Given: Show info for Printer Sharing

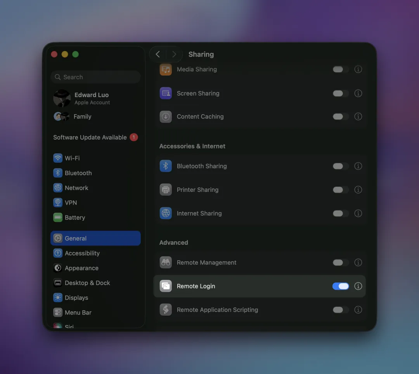Looking at the screenshot, I should click(x=358, y=190).
